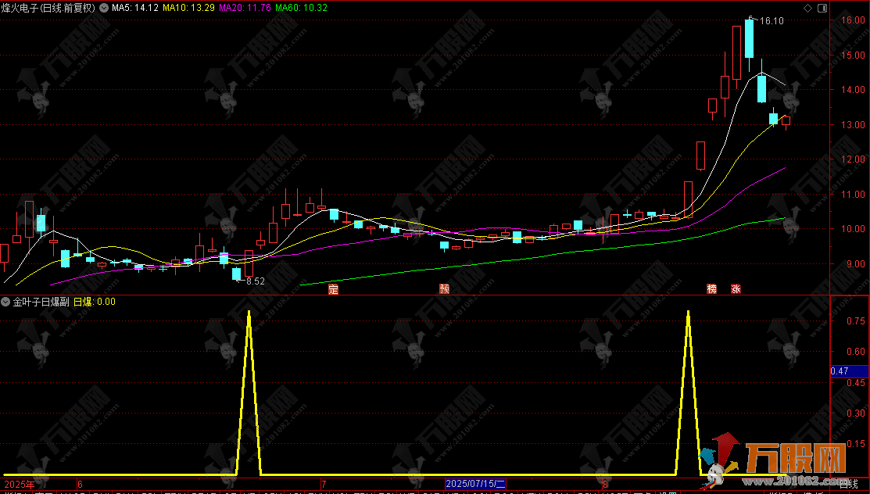Click the 12.00 price axis label
The image size is (870, 494).
[853, 159]
